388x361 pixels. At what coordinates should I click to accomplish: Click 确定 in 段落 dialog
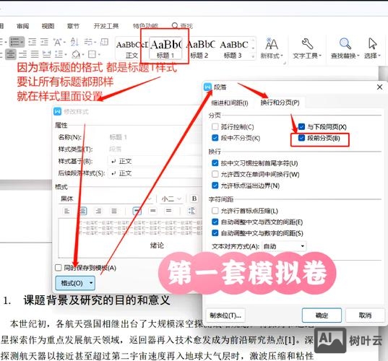(x=322, y=316)
